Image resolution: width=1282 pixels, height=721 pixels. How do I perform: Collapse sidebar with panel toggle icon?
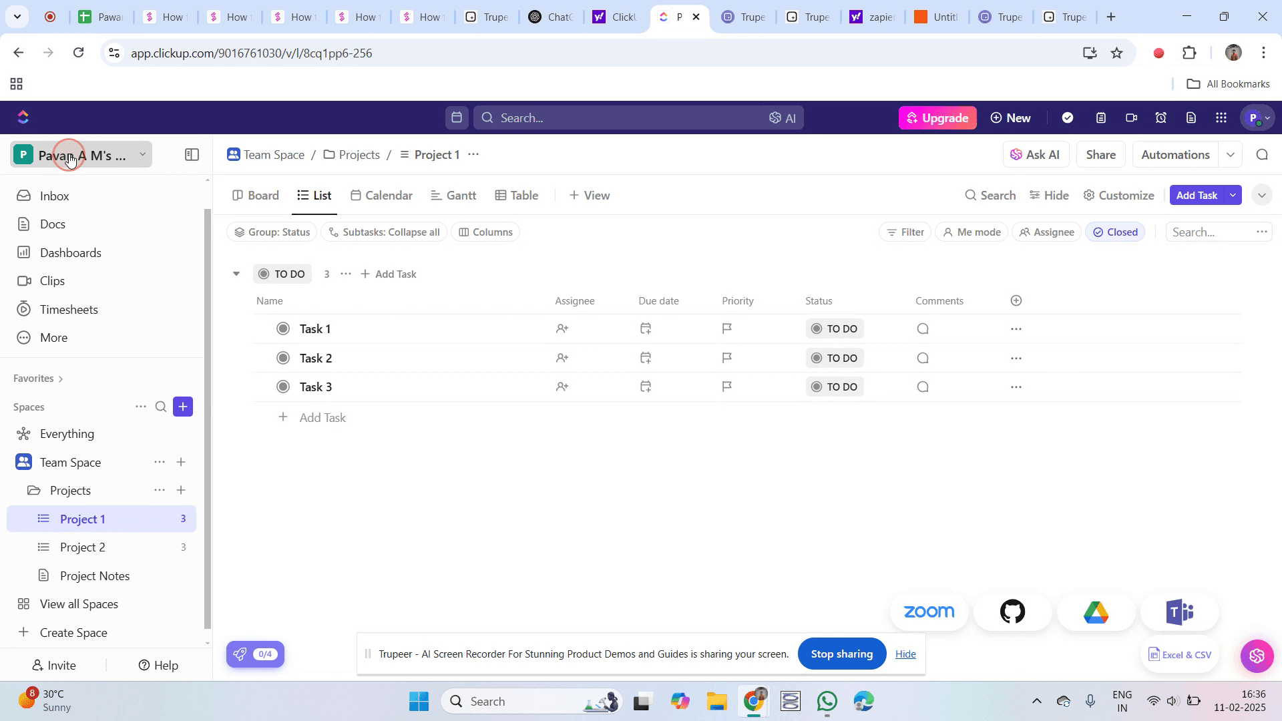pos(192,155)
